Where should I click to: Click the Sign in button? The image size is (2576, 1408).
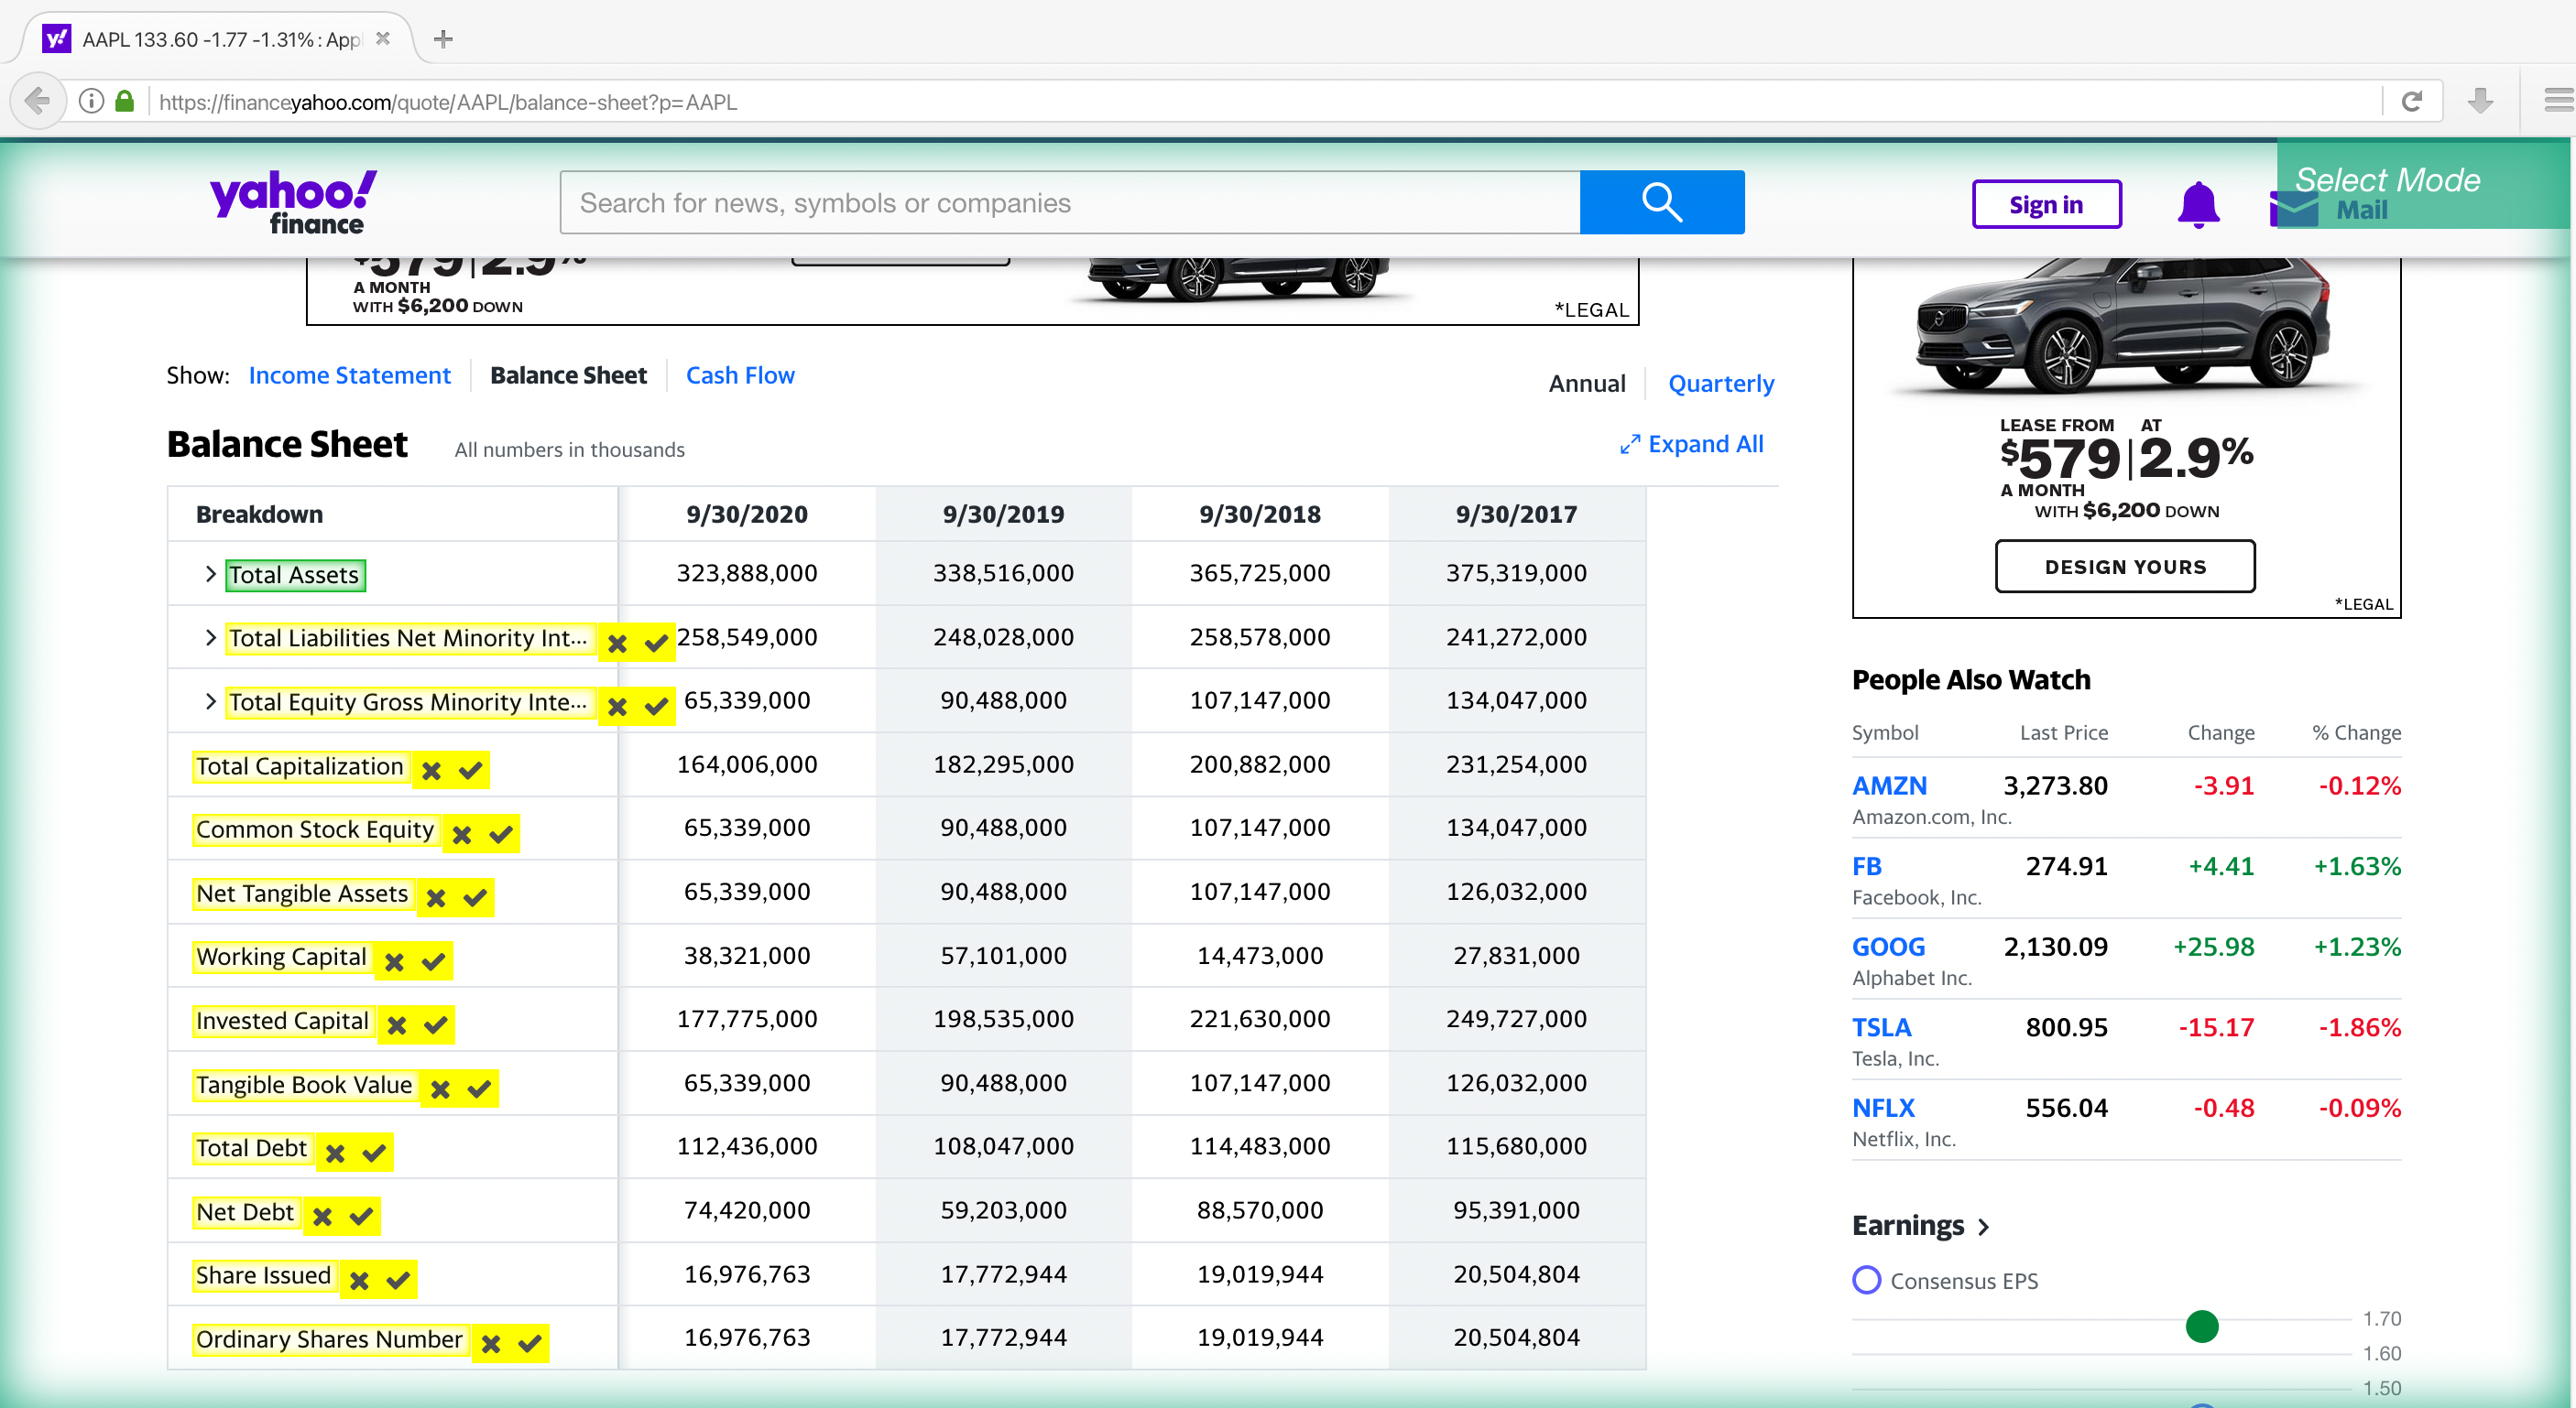tap(2046, 204)
